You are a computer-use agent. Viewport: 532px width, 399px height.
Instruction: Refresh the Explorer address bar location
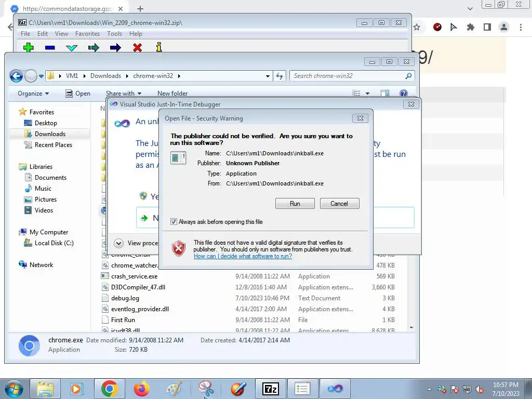(279, 76)
